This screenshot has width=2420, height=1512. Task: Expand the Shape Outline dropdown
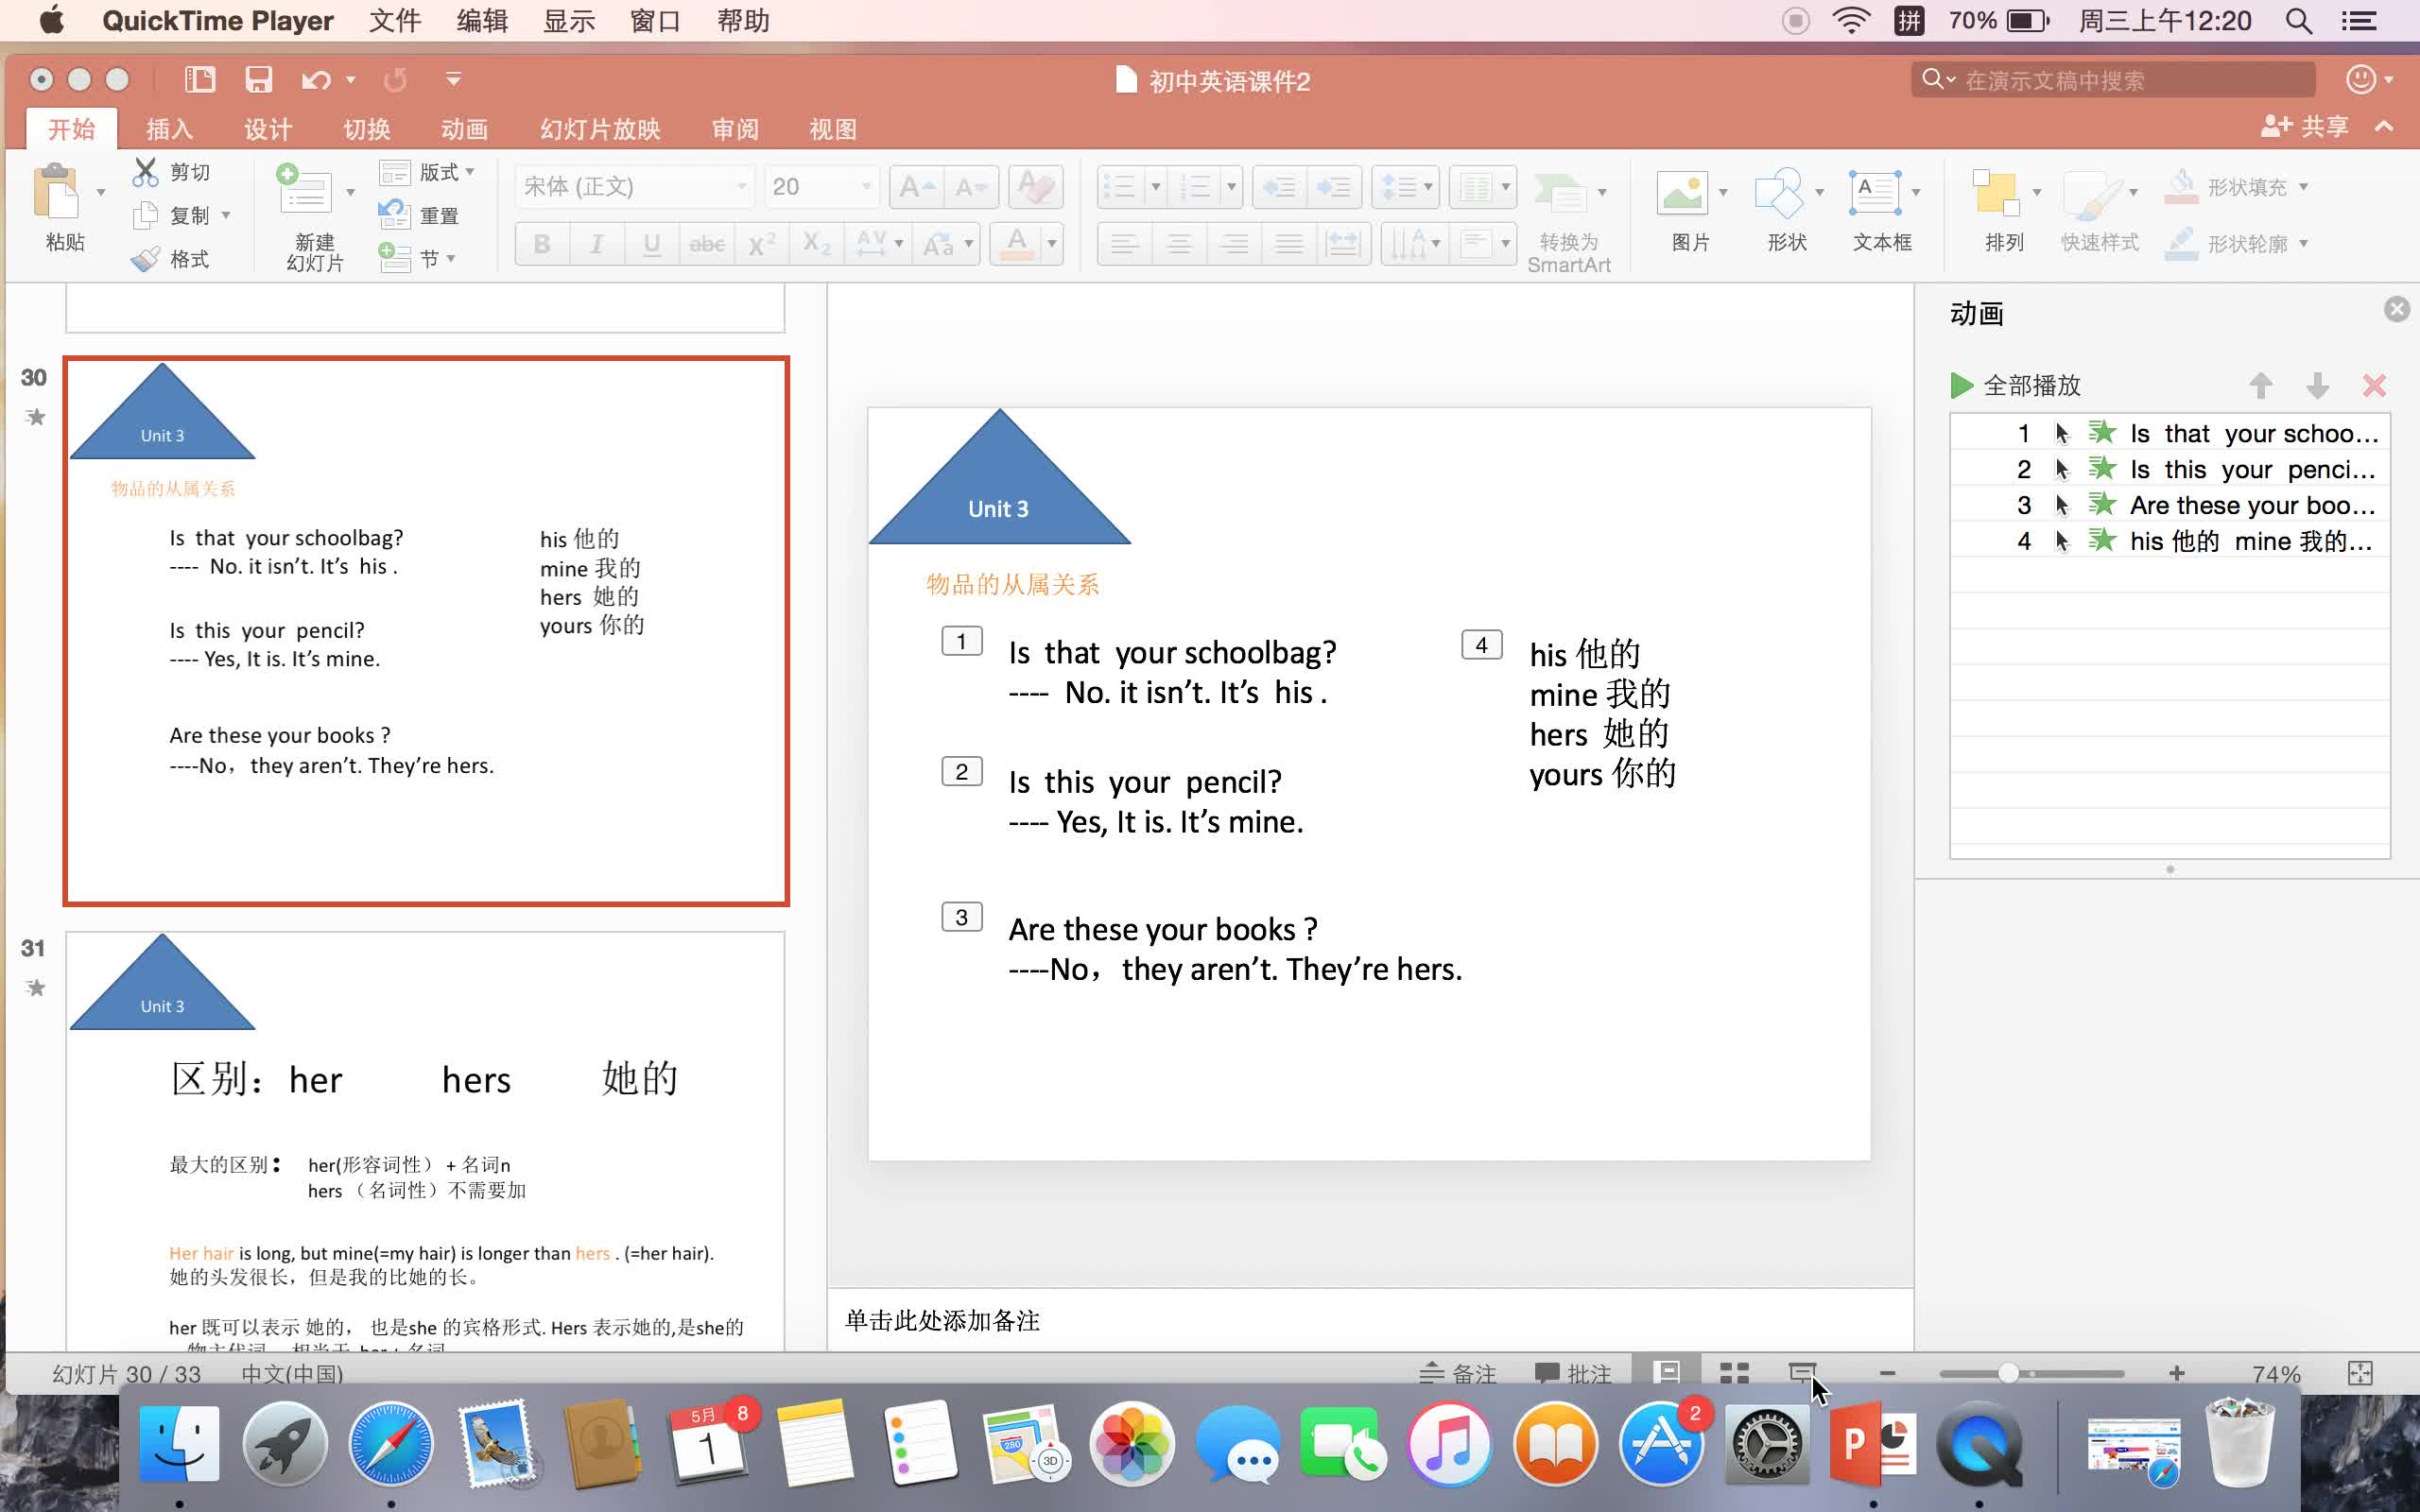pyautogui.click(x=2304, y=243)
